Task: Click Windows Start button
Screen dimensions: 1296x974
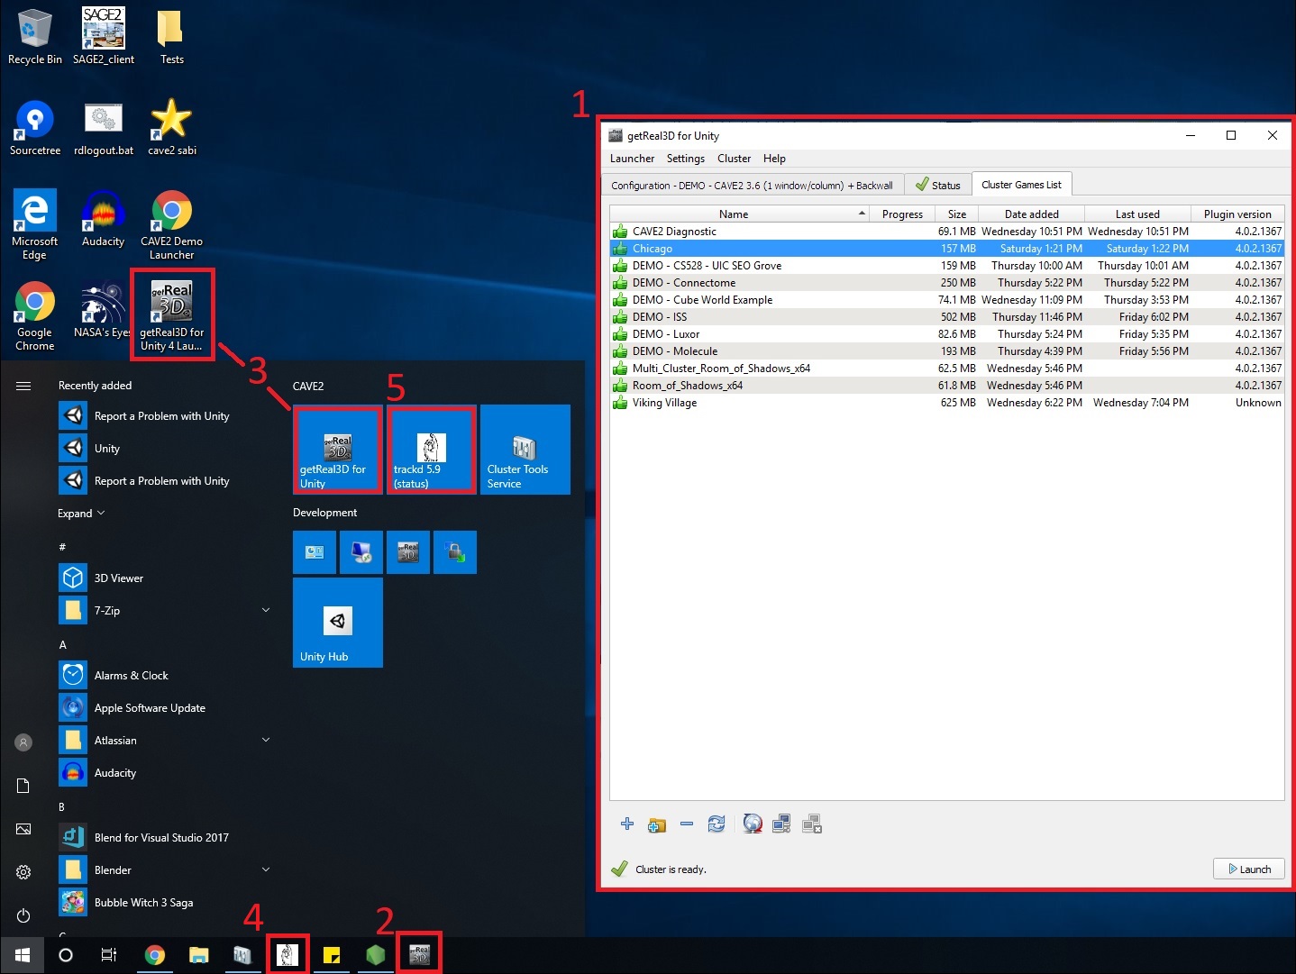Action: pos(22,955)
